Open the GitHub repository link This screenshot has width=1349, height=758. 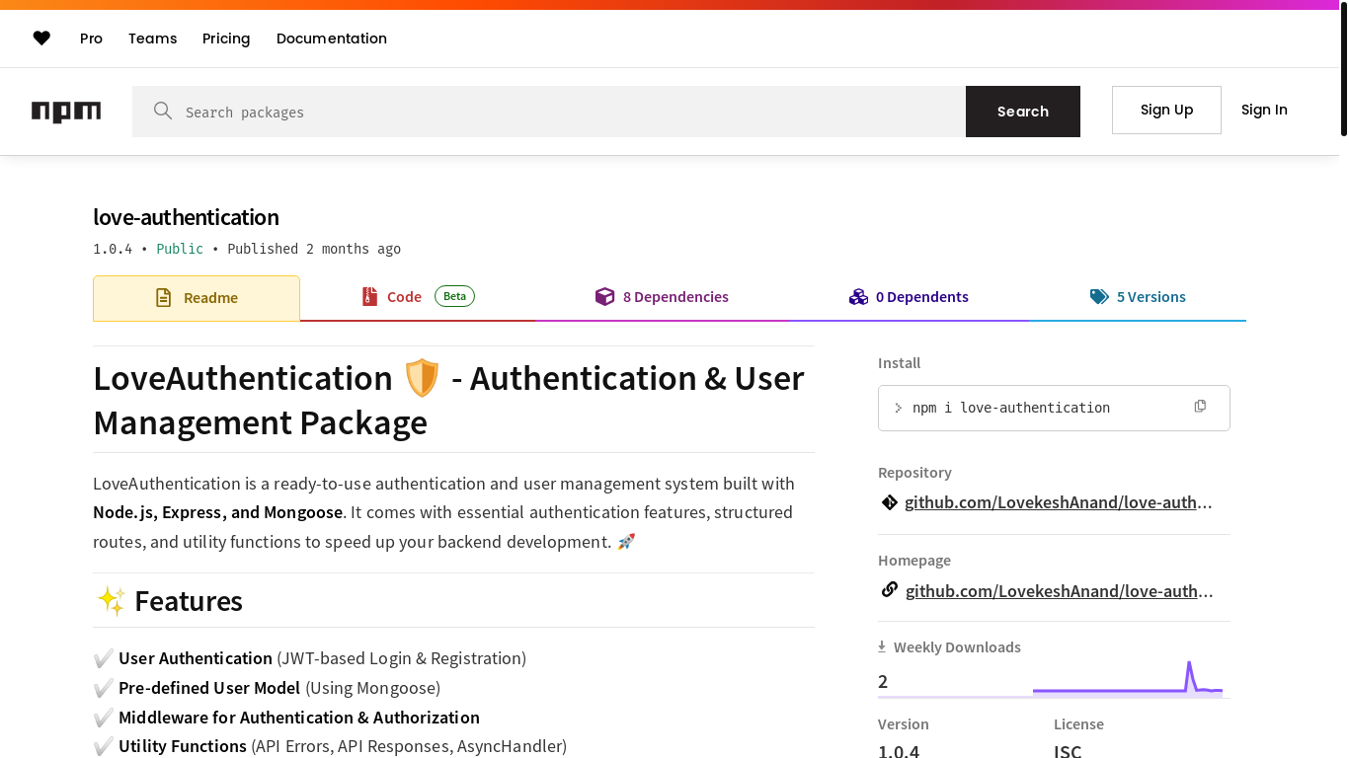point(1058,502)
